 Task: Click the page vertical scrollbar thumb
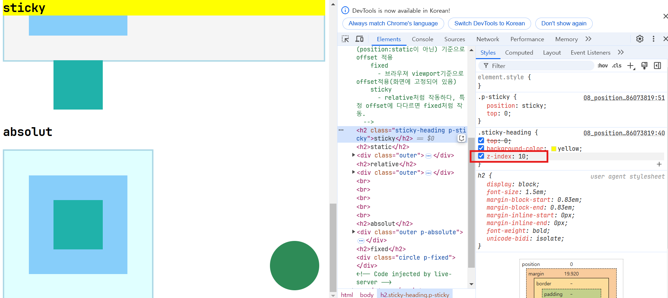[x=333, y=247]
